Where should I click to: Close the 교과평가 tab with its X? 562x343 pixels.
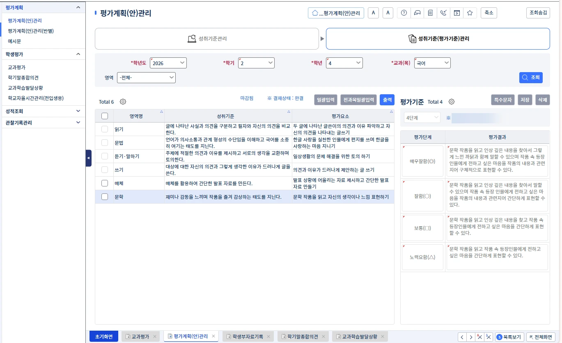tap(155, 336)
